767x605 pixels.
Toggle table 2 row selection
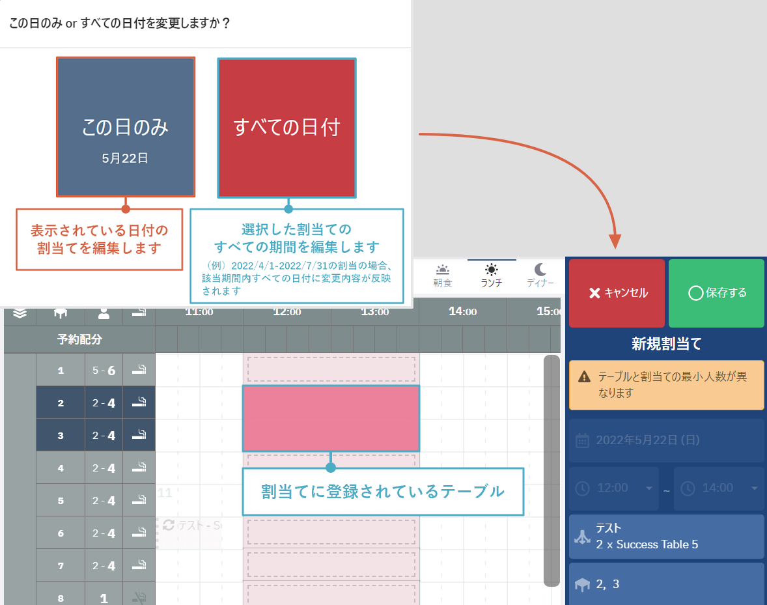(61, 403)
